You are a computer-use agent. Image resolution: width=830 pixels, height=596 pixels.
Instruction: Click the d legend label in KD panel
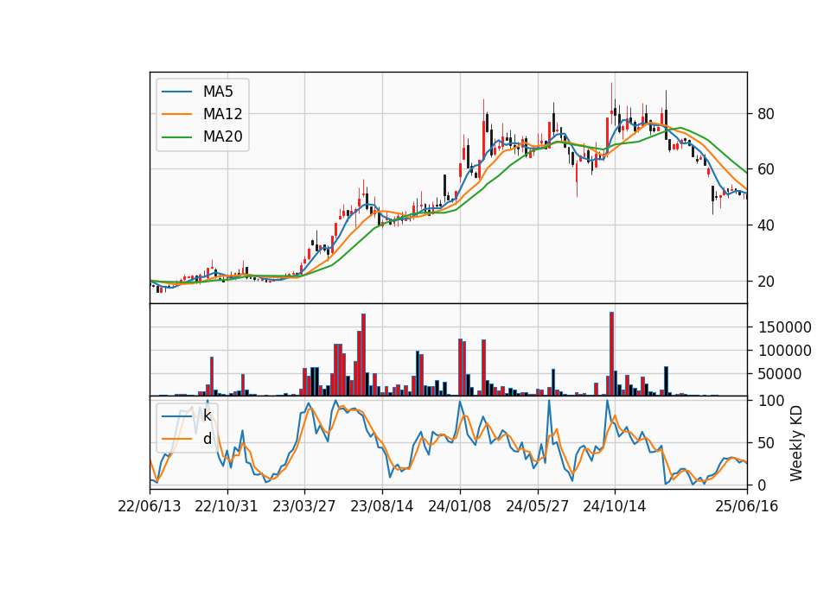coord(207,439)
